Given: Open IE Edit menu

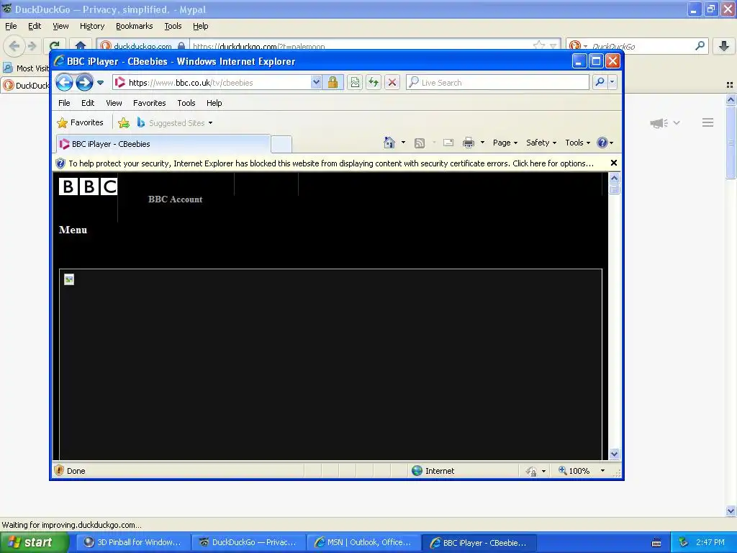Looking at the screenshot, I should coord(87,103).
